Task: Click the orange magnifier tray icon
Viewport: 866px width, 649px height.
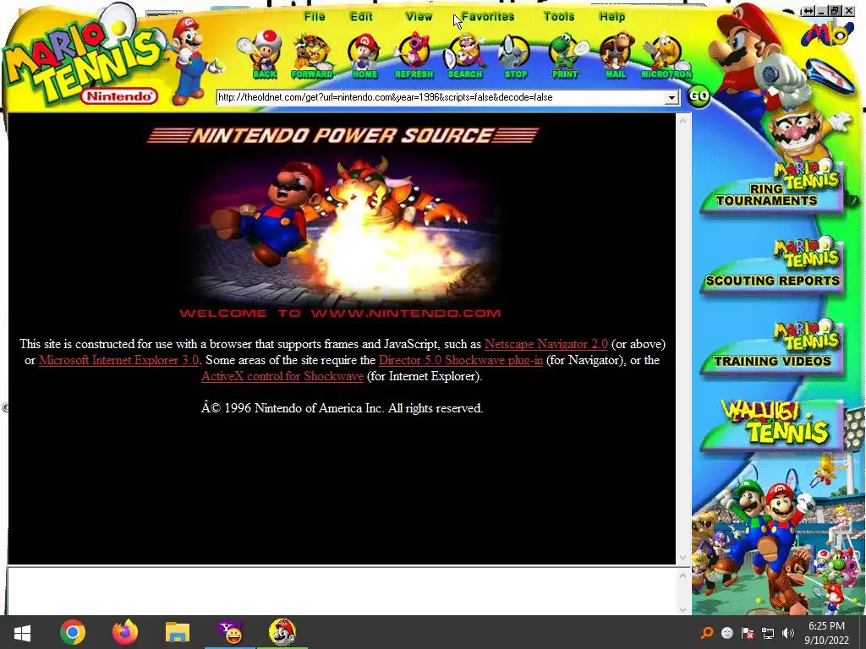Action: click(x=707, y=633)
